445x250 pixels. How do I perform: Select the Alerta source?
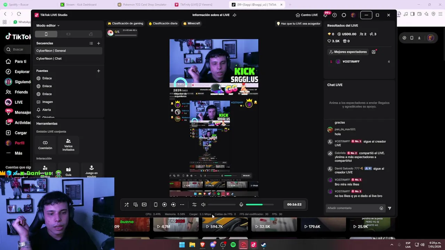coord(68,110)
